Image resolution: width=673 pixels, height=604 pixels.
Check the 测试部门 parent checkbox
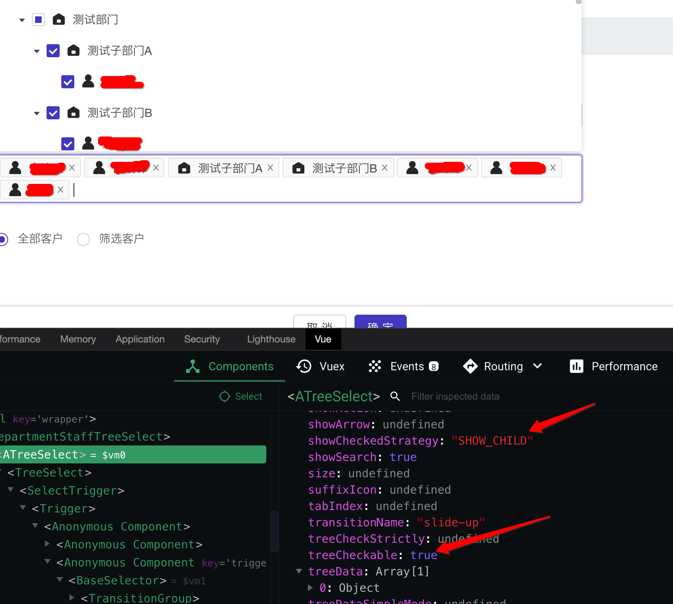click(38, 19)
